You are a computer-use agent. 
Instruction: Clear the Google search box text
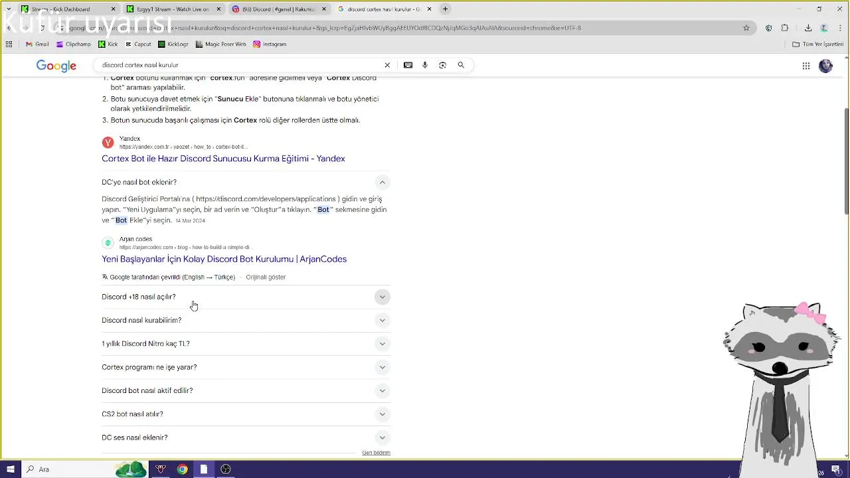click(387, 65)
